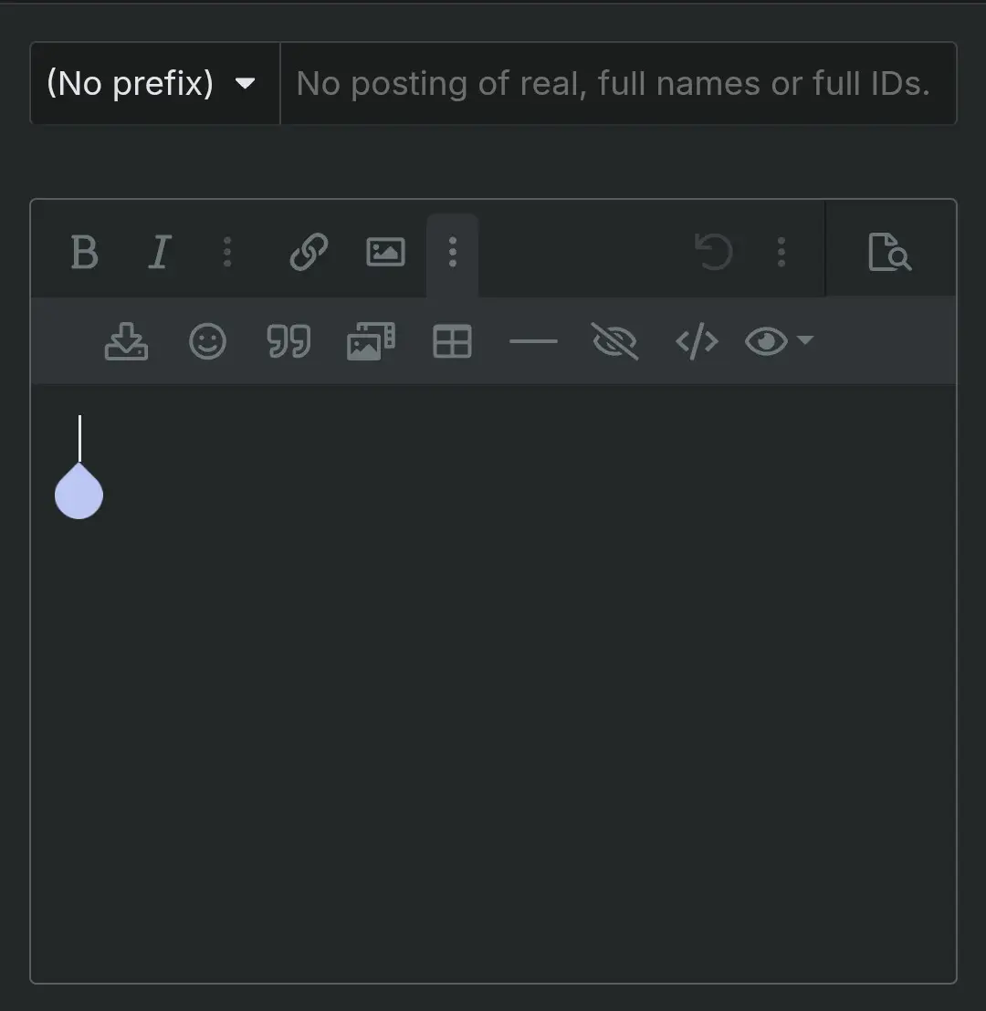The width and height of the screenshot is (986, 1011).
Task: Insert inline spoiler with crossed-eye icon
Action: 614,341
